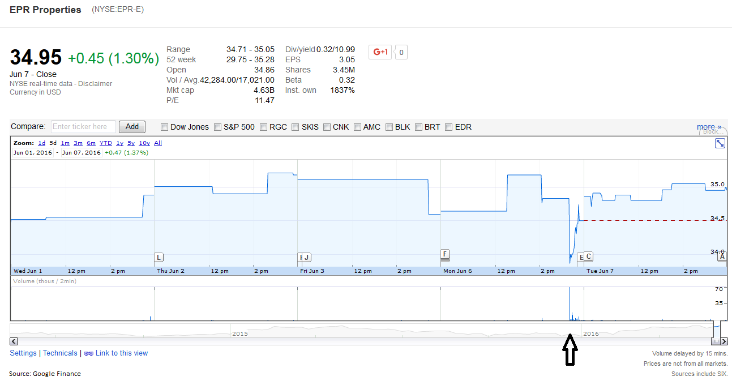Screen dimensions: 732x385
Task: Click the Volume (thous / 2min) label
Action: (45, 281)
